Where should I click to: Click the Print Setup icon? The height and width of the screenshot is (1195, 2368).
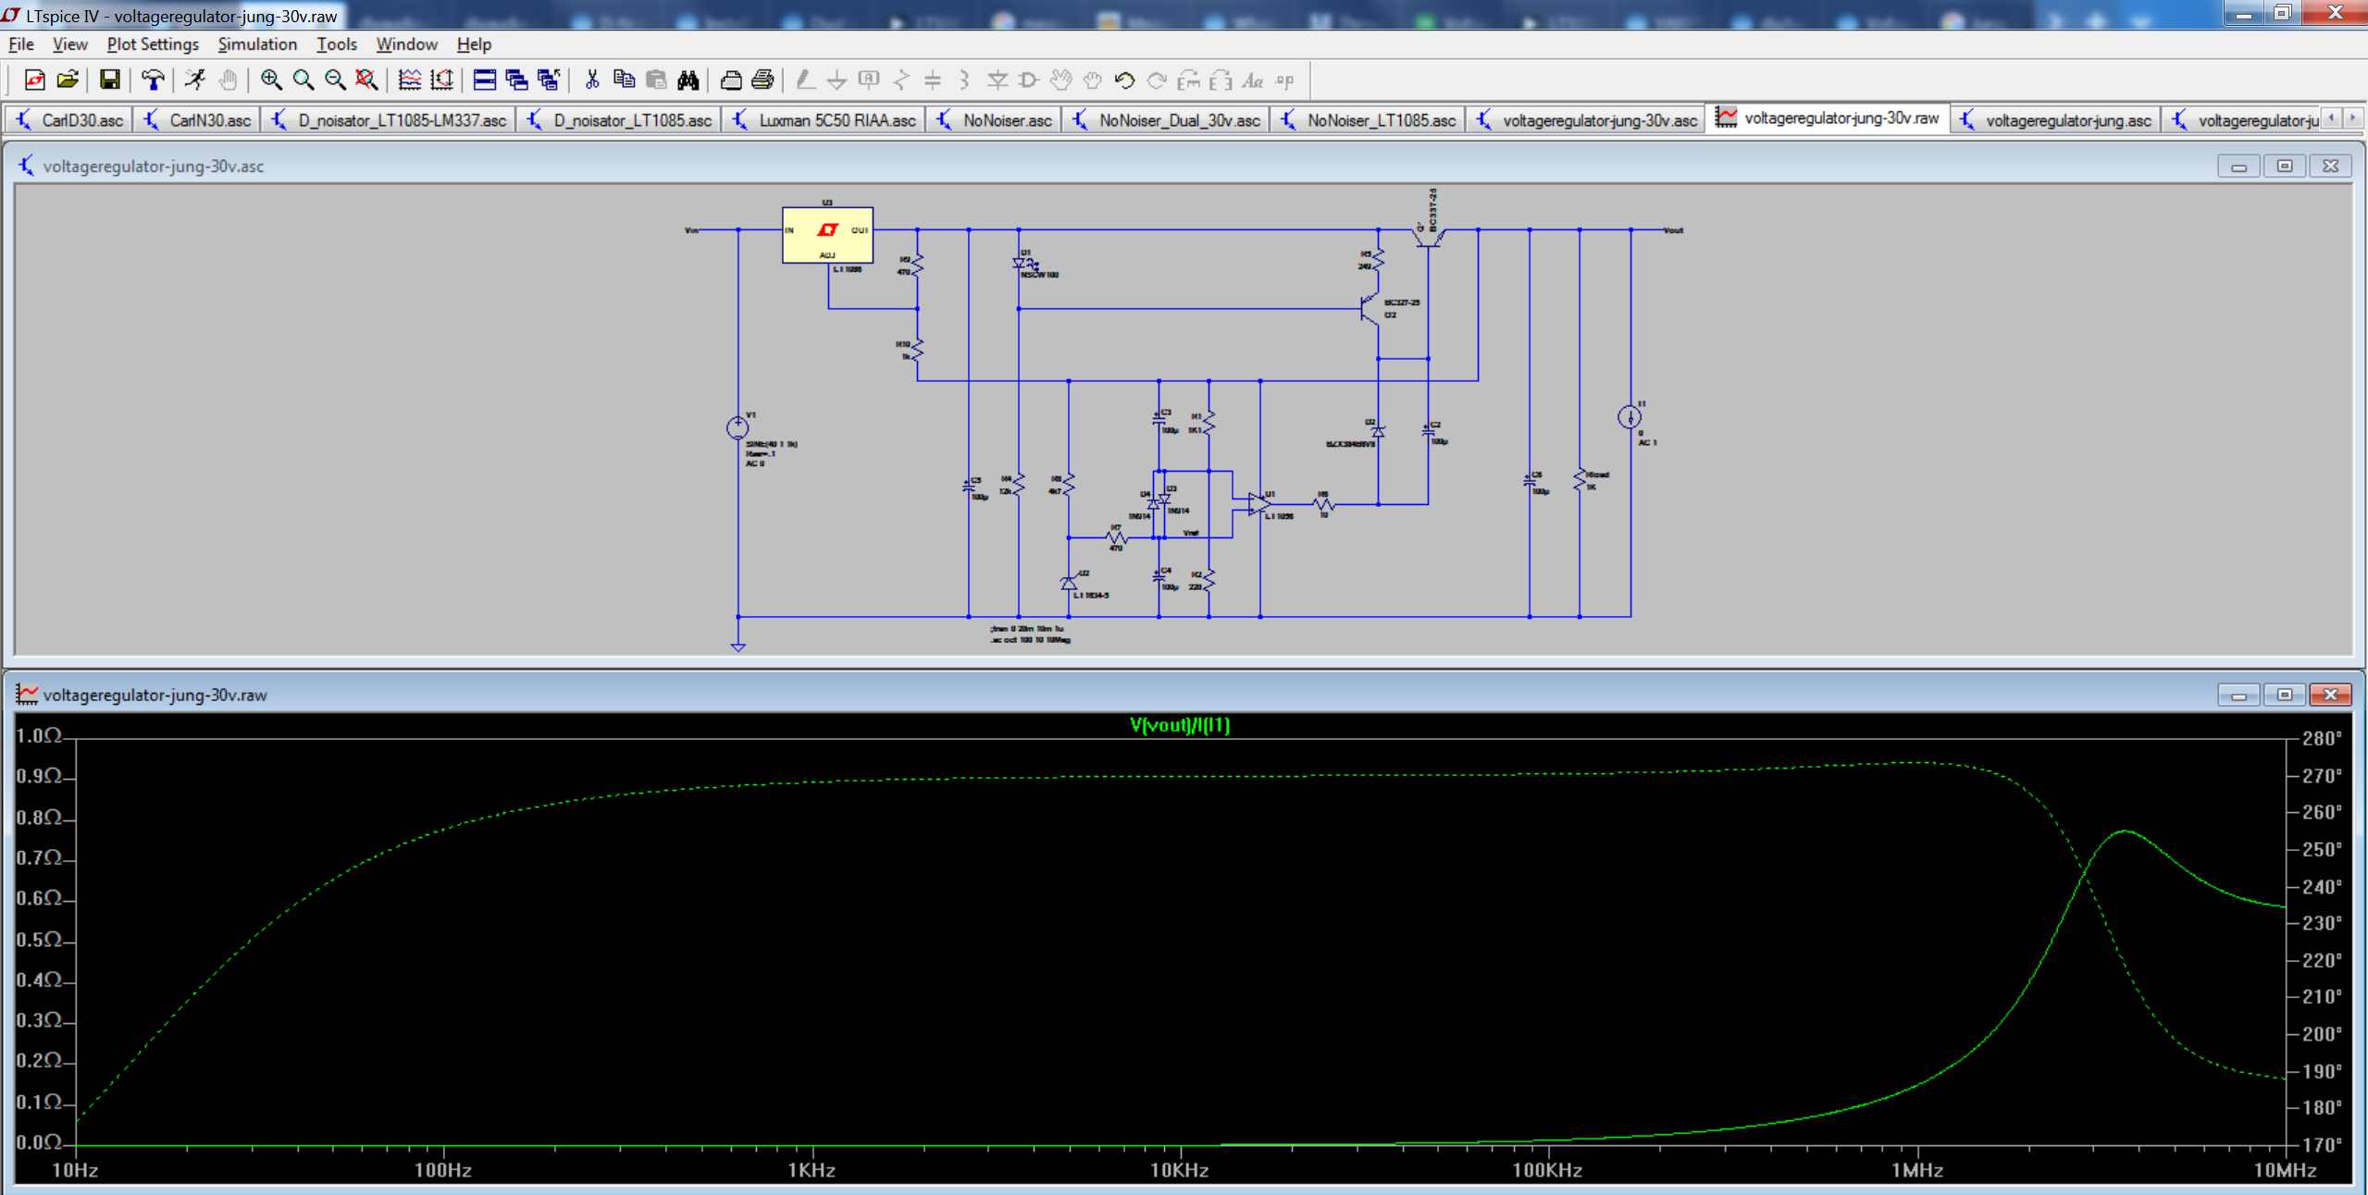(731, 80)
